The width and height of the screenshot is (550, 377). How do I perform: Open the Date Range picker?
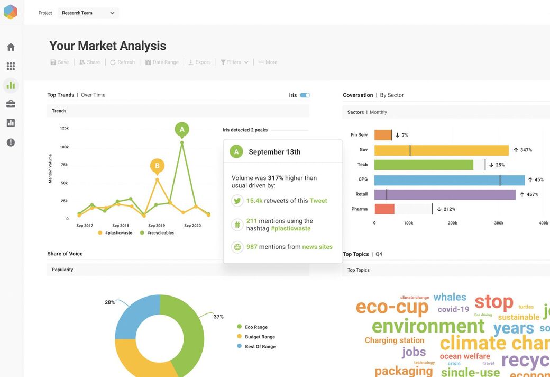click(x=162, y=62)
